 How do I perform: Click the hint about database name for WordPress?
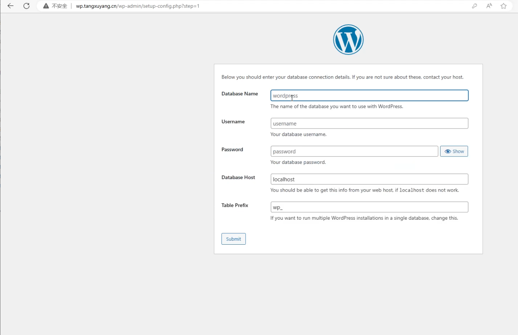337,106
